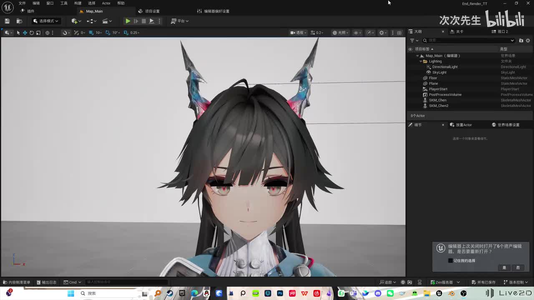
Task: Open the 光照 lit view mode dropdown
Action: coord(340,32)
